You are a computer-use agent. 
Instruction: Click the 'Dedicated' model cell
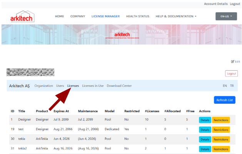tap(112, 129)
